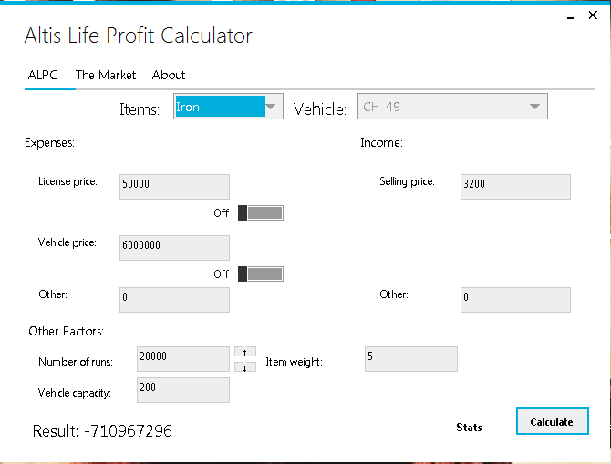Click the Number of runs: label
The image size is (611, 464).
click(x=76, y=362)
